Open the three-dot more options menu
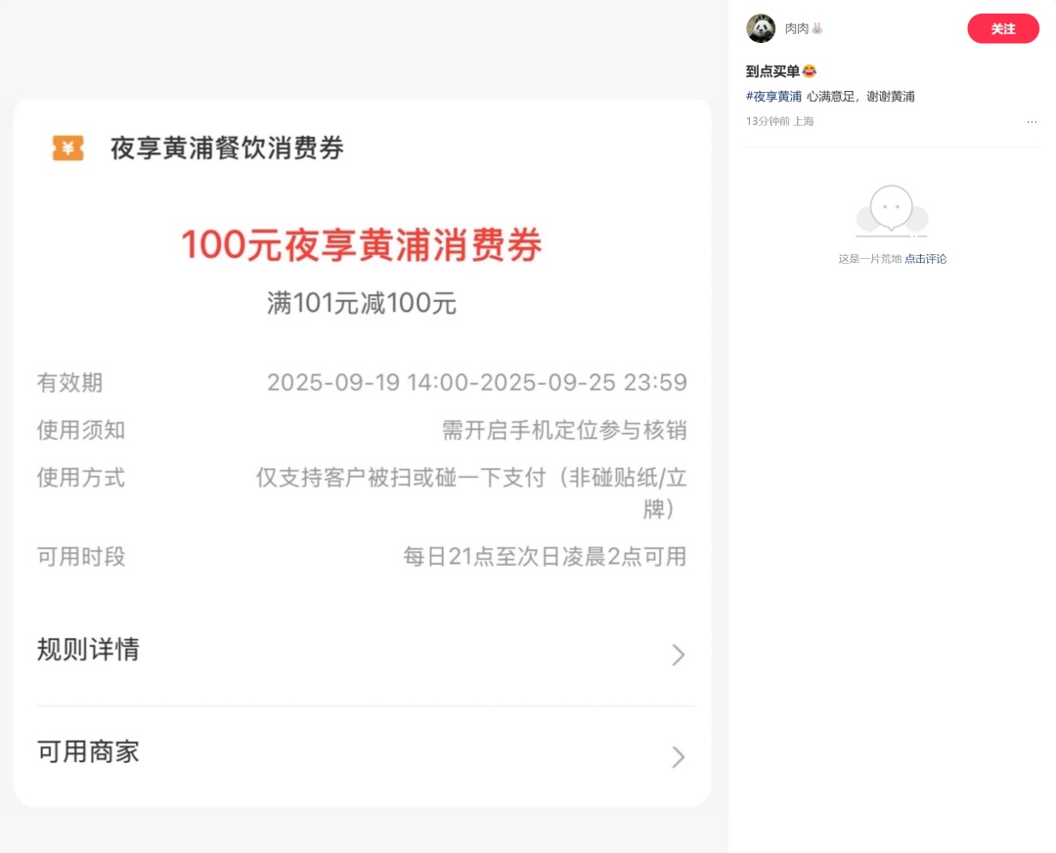This screenshot has height=853, width=1056. click(x=1032, y=122)
